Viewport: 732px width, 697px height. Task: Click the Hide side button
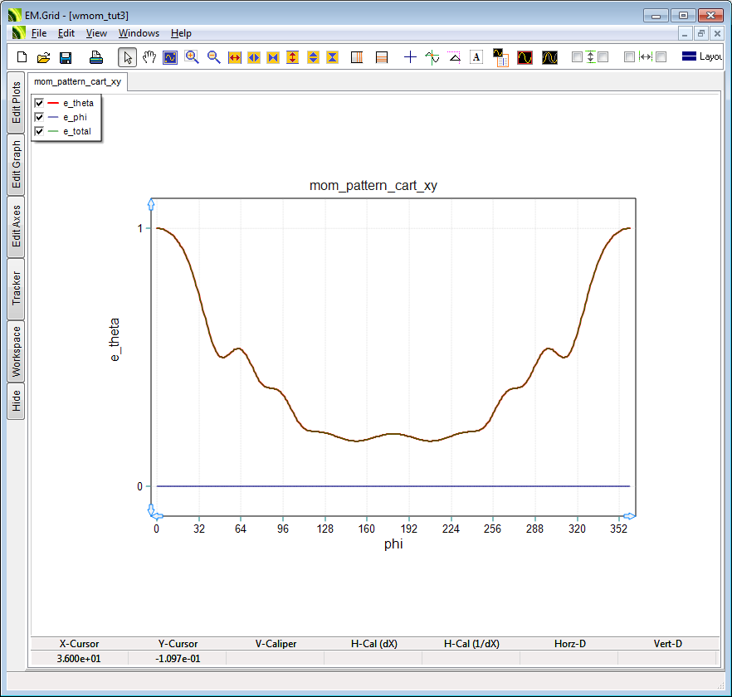(17, 402)
